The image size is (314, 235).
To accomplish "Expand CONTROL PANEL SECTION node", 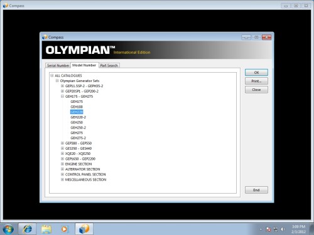I will pyautogui.click(x=62, y=174).
